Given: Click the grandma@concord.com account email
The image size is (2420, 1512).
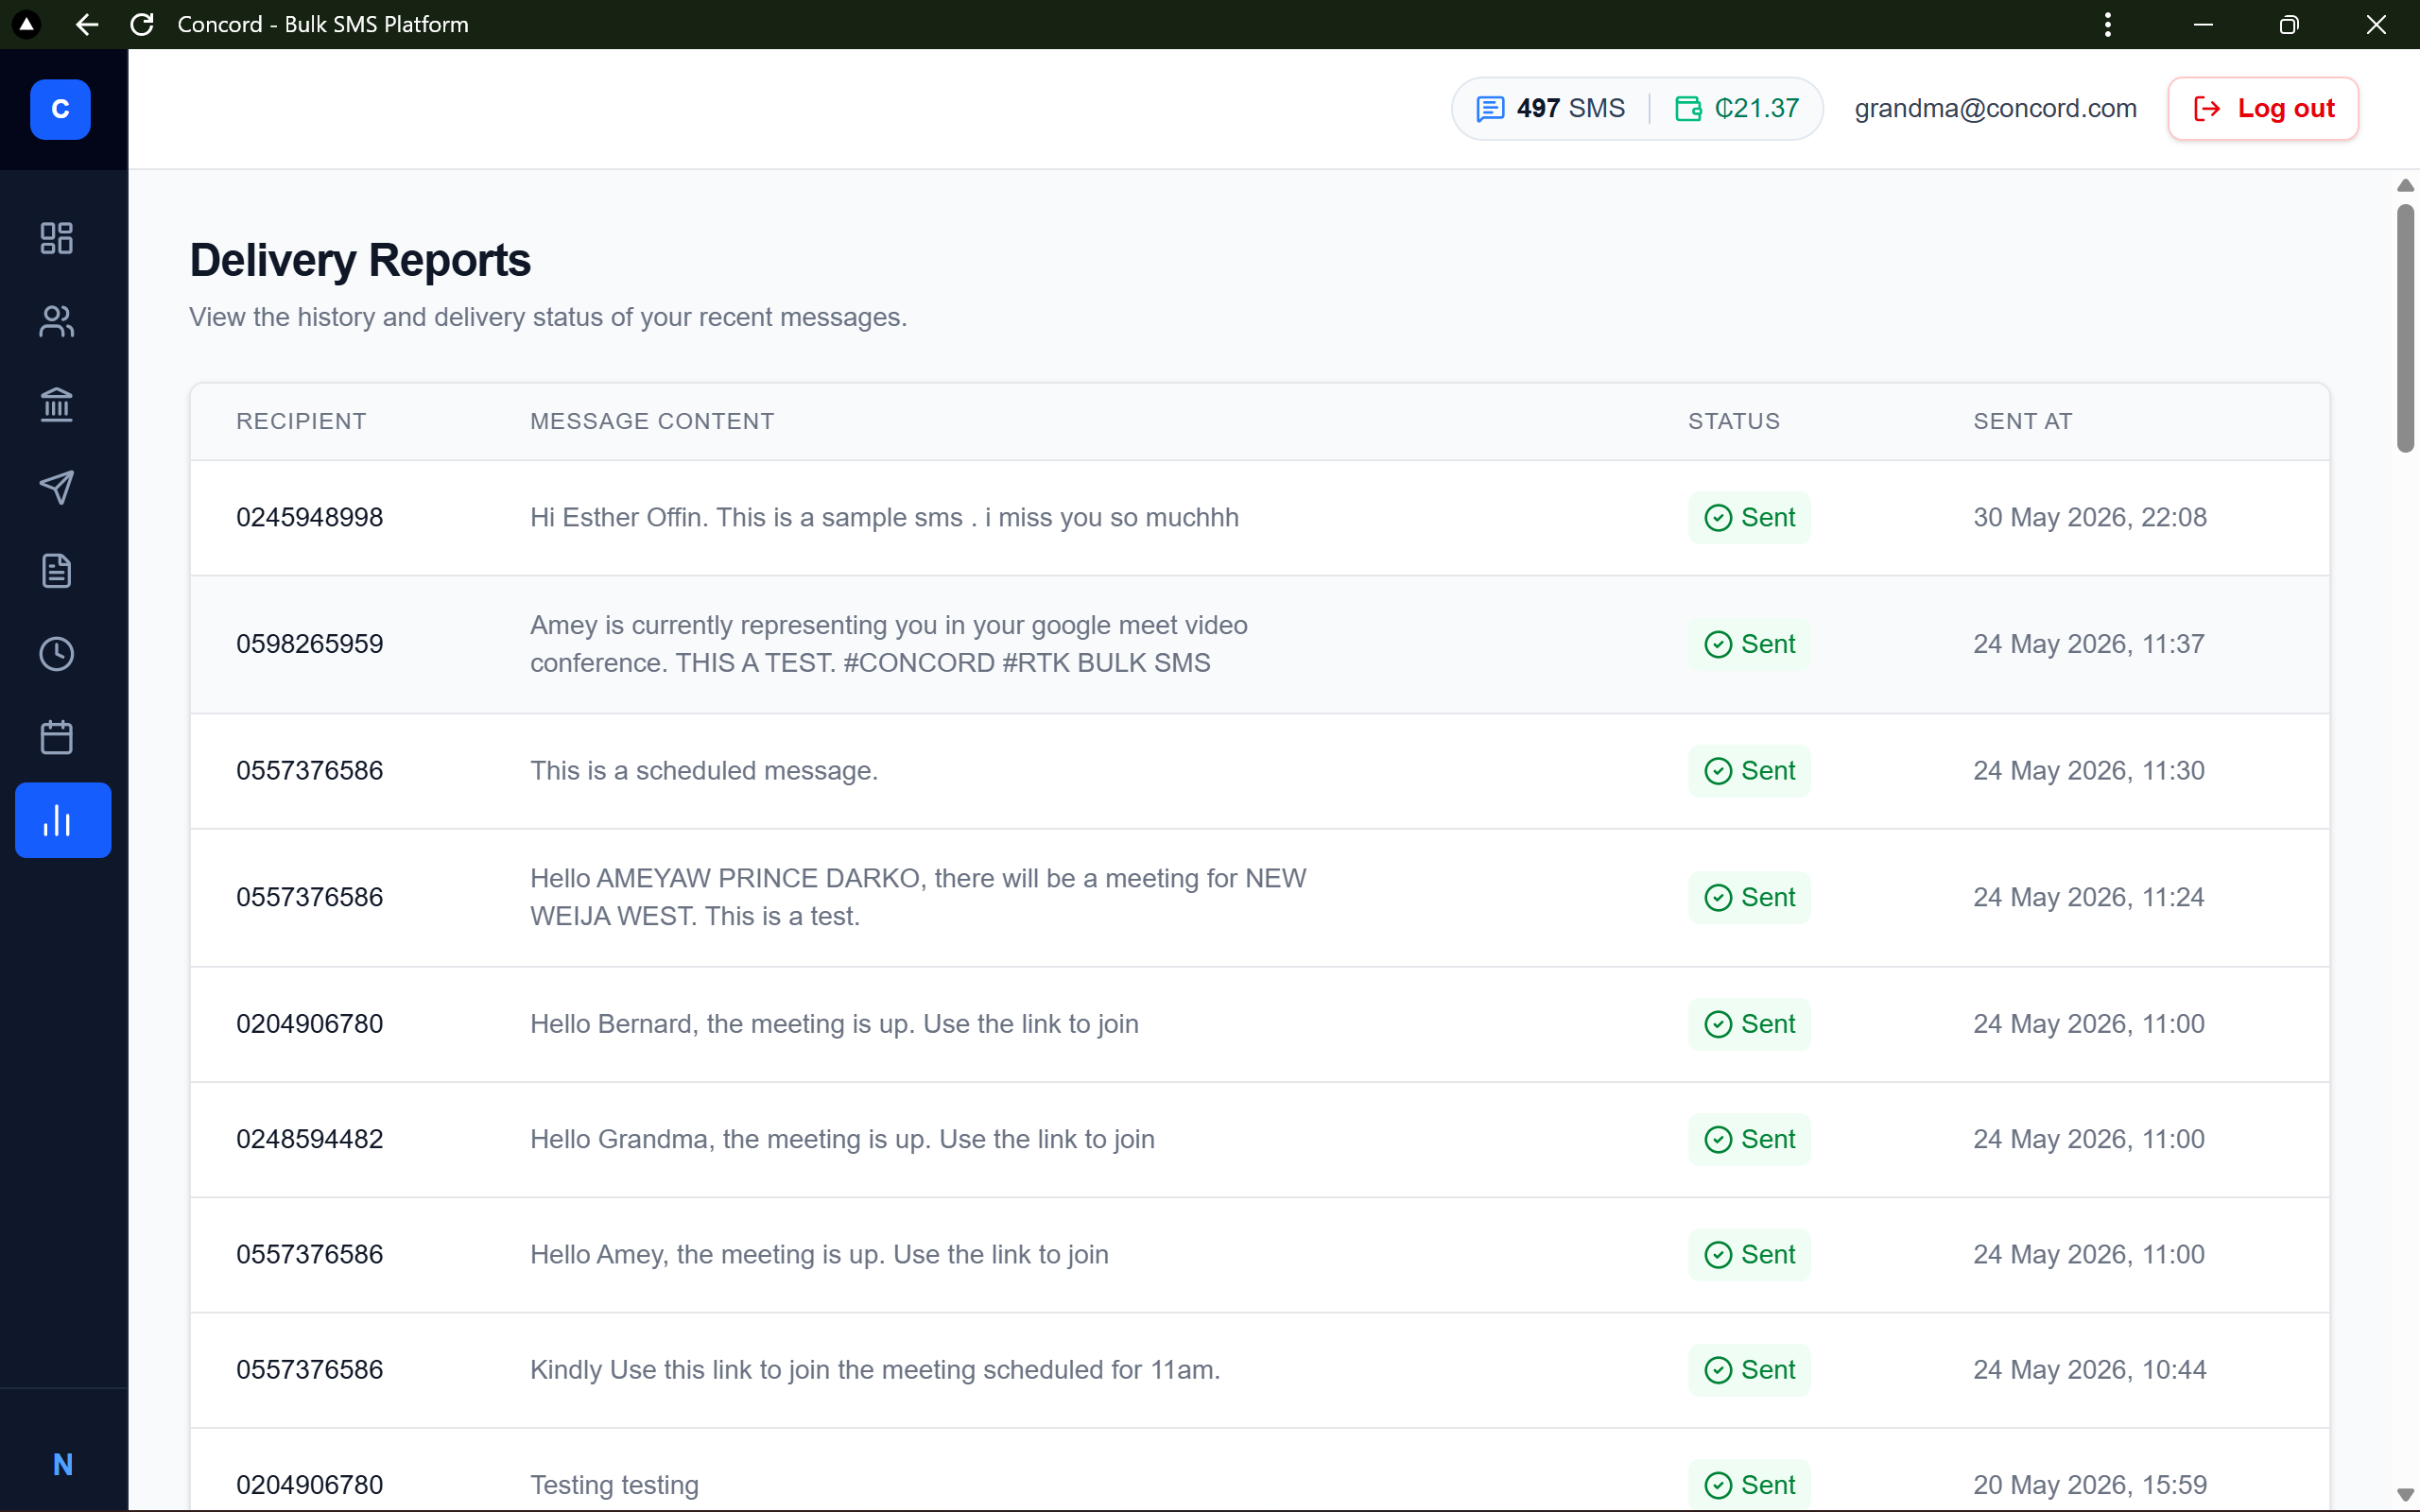Looking at the screenshot, I should click(1995, 108).
